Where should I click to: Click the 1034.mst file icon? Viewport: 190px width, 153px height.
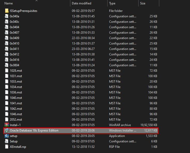coord(7,87)
